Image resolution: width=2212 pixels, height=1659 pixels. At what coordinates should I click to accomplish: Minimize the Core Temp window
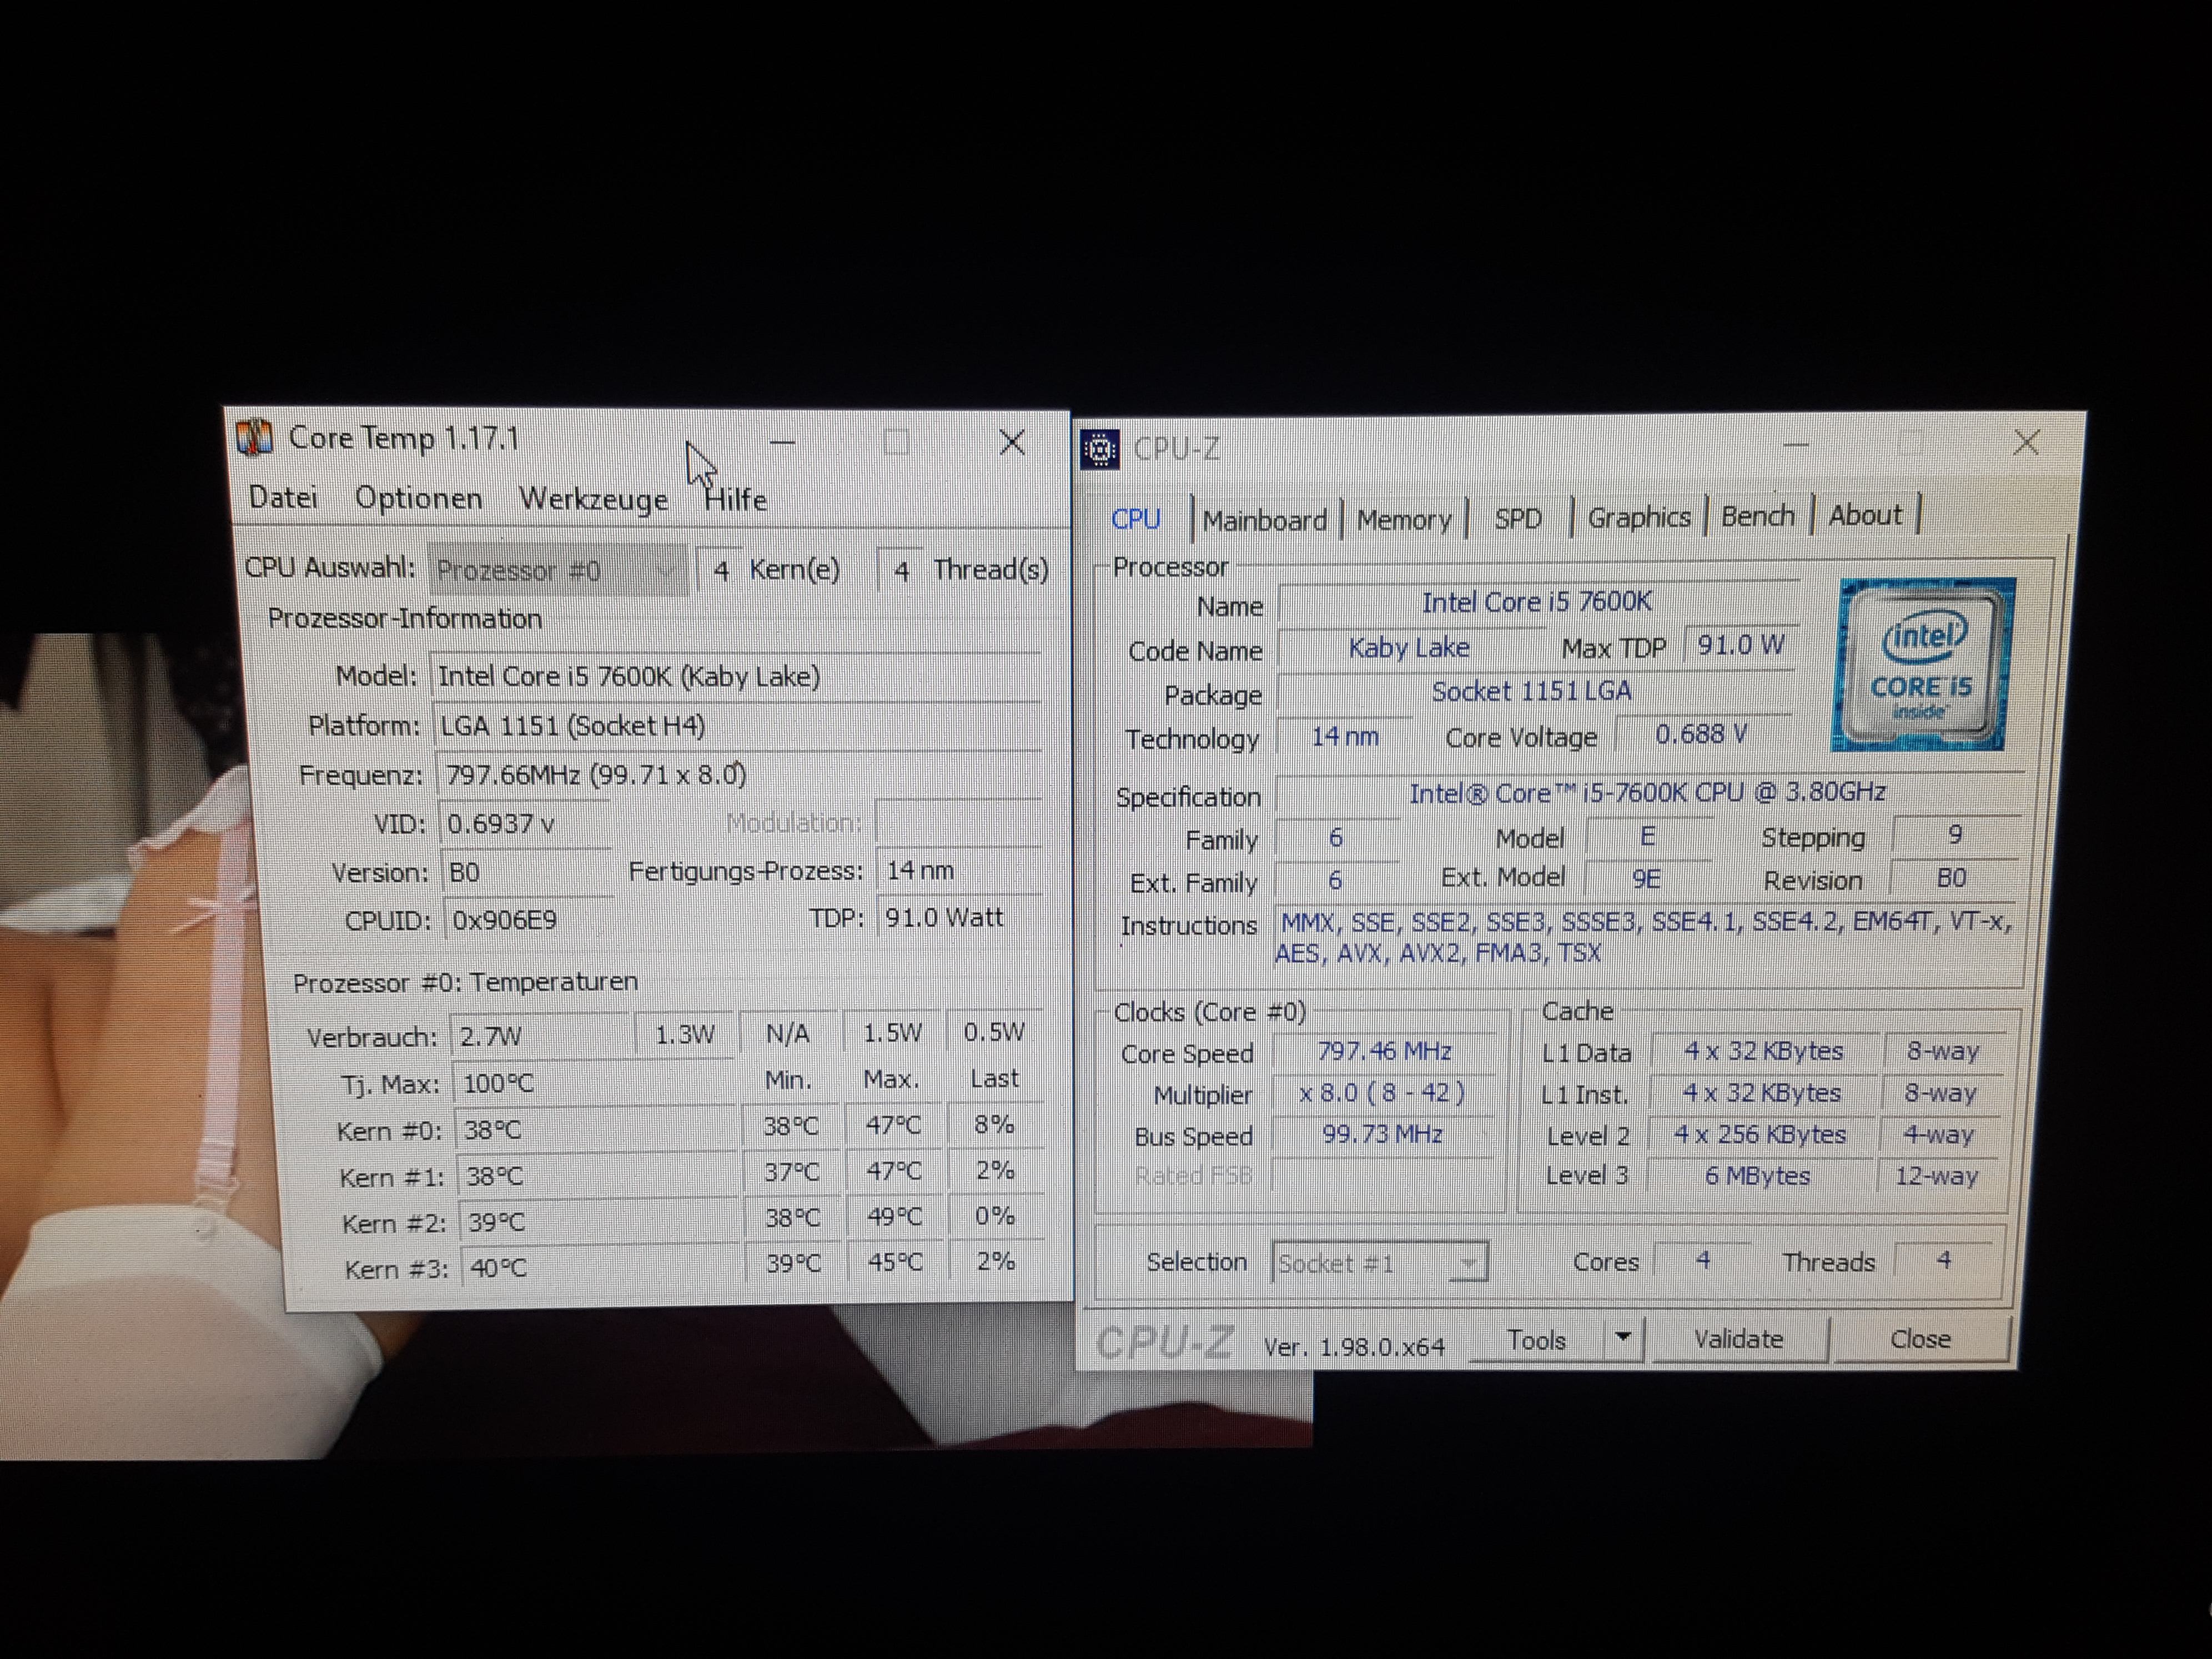tap(782, 442)
